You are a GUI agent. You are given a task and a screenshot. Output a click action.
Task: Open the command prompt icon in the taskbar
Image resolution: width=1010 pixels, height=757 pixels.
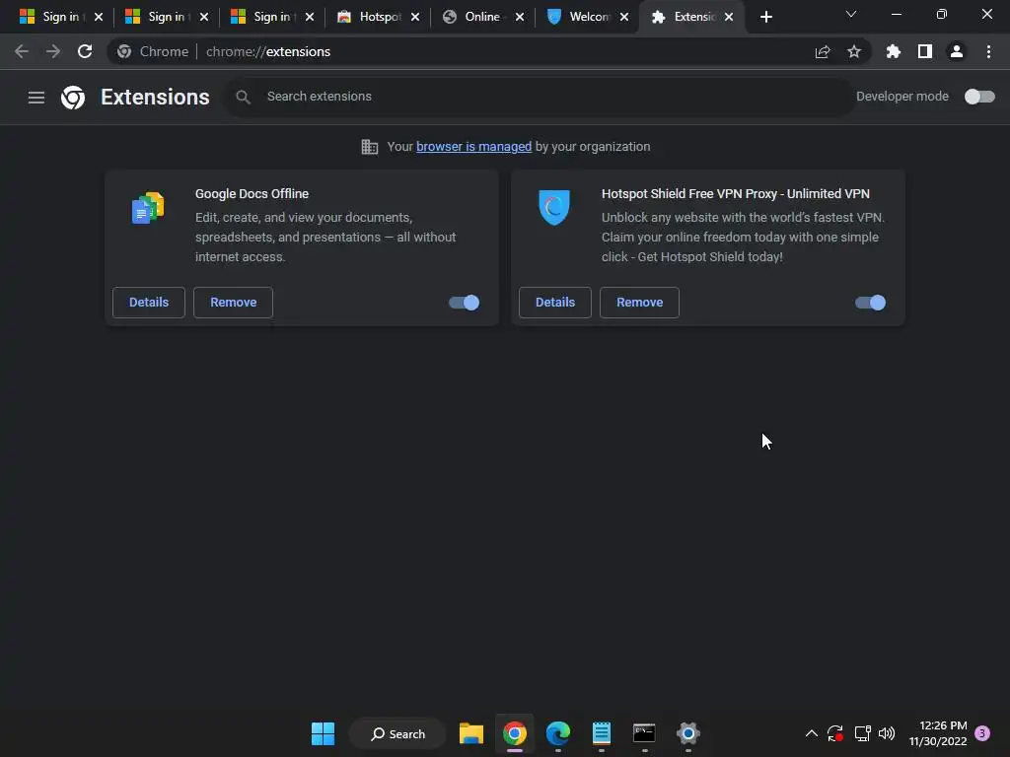[644, 733]
